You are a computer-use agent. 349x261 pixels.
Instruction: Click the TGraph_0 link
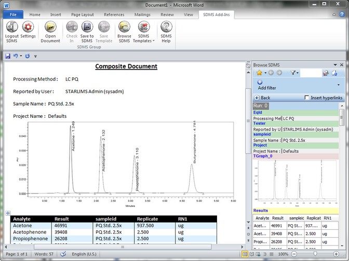(263, 156)
